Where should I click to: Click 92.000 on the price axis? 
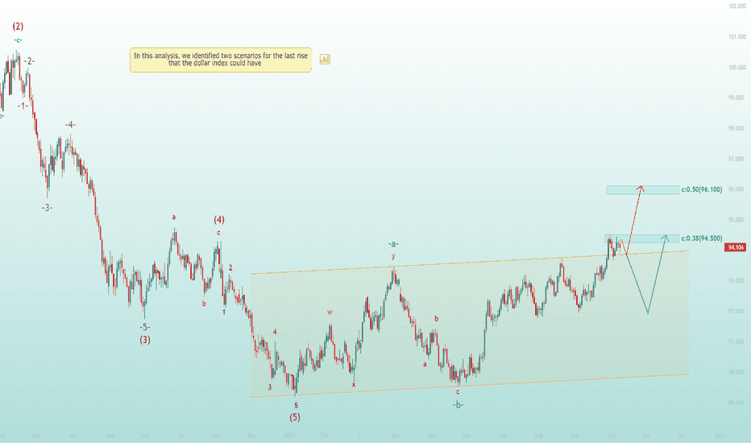point(736,311)
